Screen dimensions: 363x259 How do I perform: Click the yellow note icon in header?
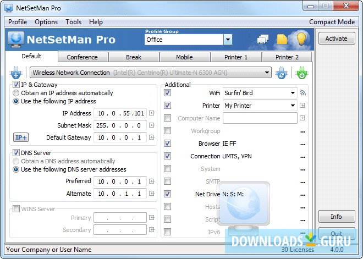pos(282,39)
